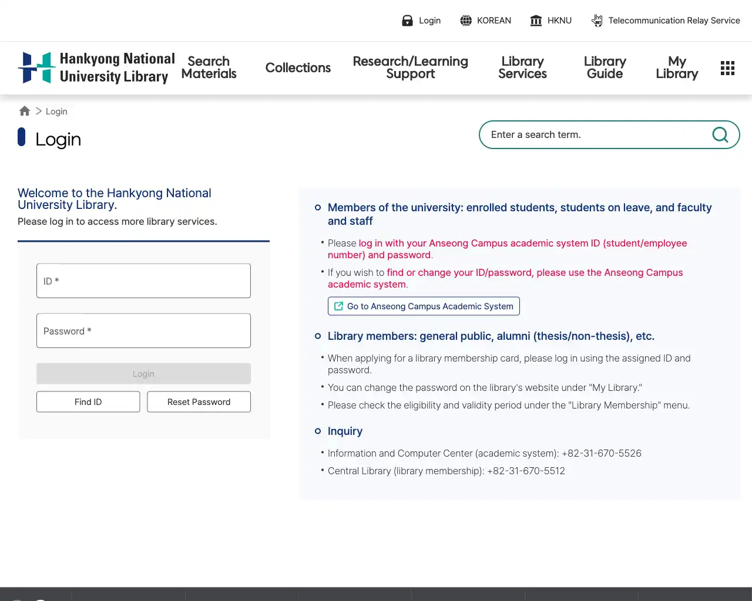This screenshot has width=752, height=601.
Task: Click the magnifier search icon
Action: click(x=720, y=135)
